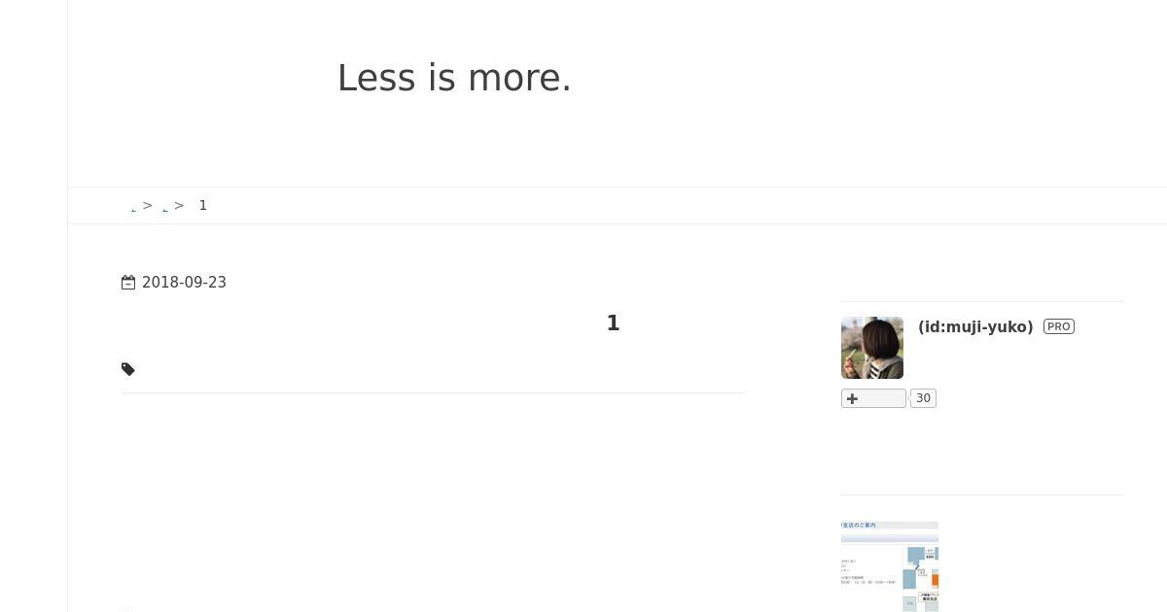1167x612 pixels.
Task: Click the second '>' breadcrumb separator
Action: (179, 206)
